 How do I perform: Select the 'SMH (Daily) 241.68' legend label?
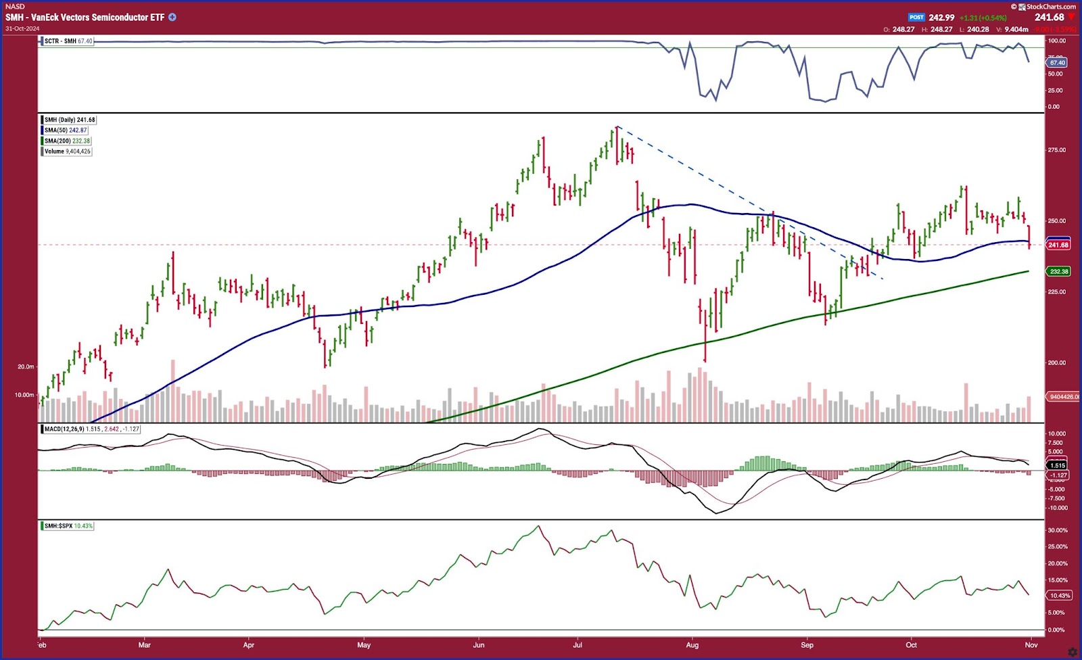pos(68,120)
